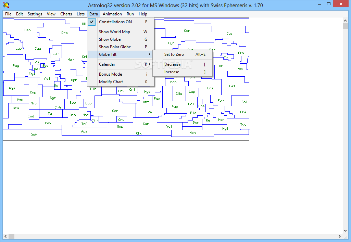
Task: Click the 'Pup' constellation label
Action: tap(175, 107)
